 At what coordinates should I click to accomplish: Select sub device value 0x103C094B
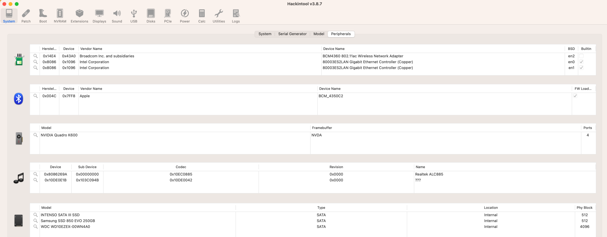click(87, 180)
